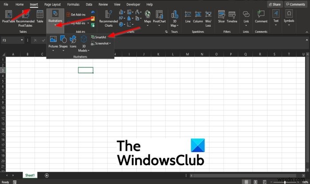Insert a column or bar chart

click(x=122, y=12)
